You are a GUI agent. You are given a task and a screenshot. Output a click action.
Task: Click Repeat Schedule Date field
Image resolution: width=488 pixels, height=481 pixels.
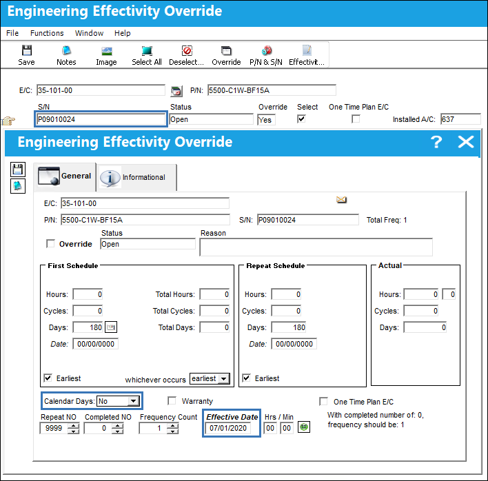294,344
